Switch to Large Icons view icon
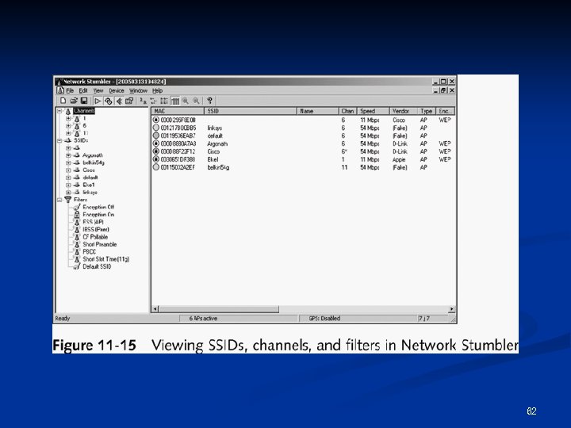The height and width of the screenshot is (428, 571). click(143, 101)
